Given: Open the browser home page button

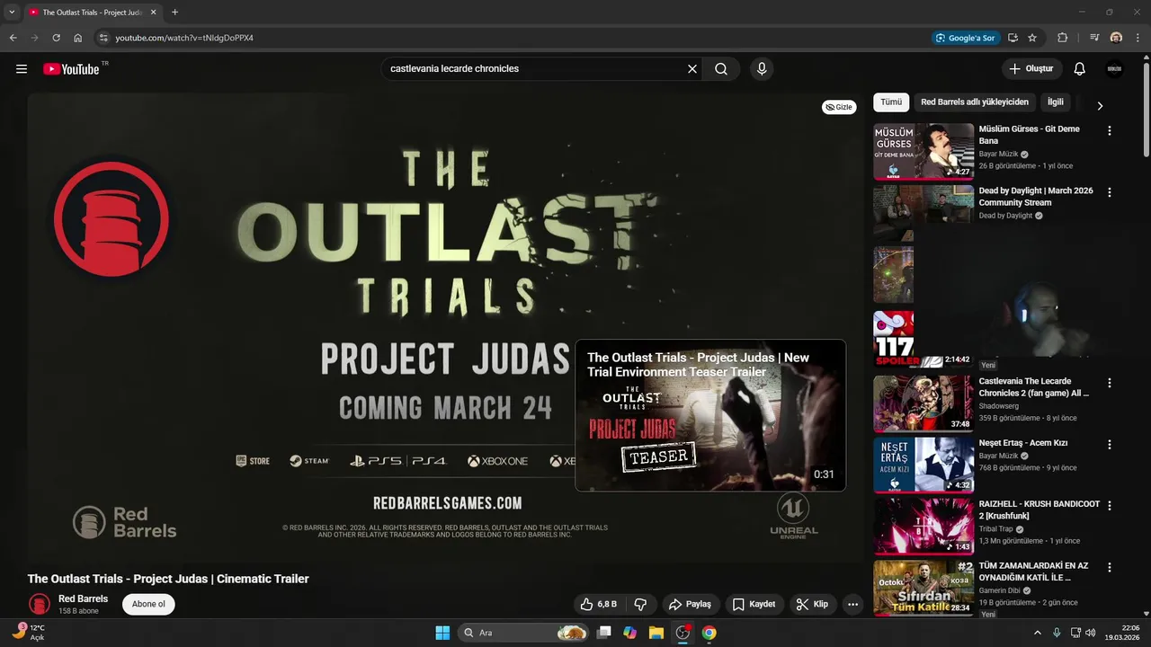Looking at the screenshot, I should 78,38.
